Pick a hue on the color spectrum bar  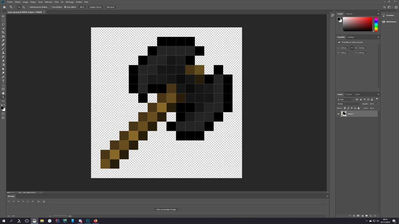pos(376,24)
